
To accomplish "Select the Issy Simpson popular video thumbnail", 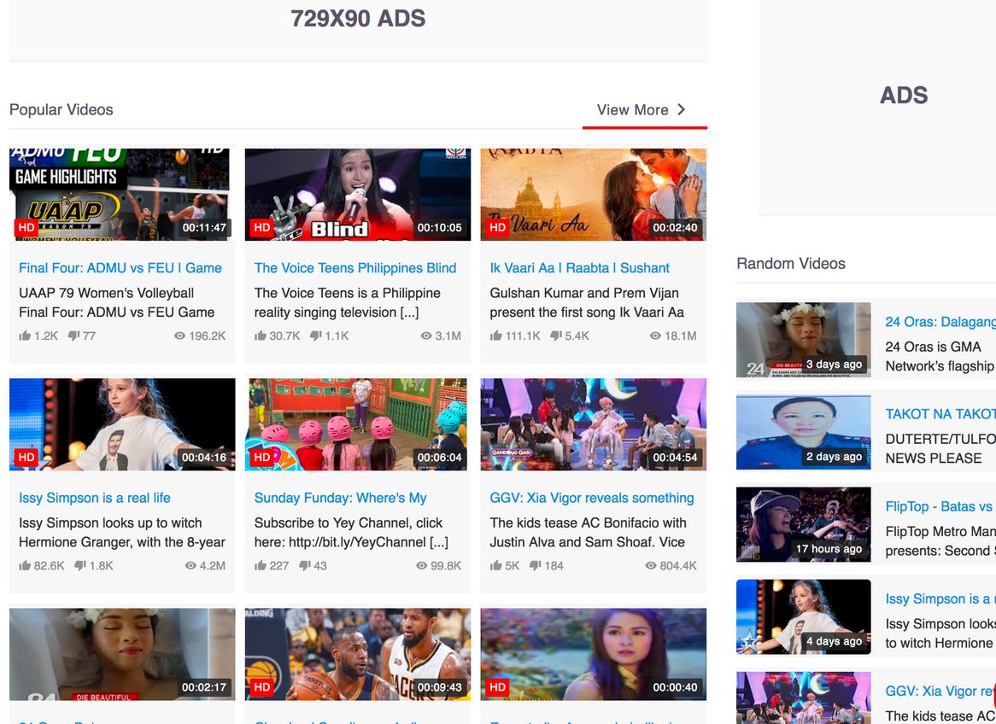I will pyautogui.click(x=122, y=424).
